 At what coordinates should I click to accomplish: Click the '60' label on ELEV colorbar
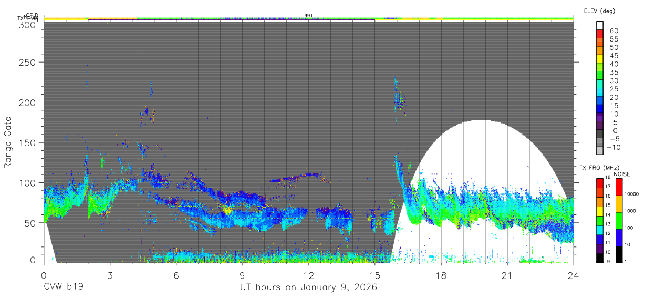coord(613,31)
